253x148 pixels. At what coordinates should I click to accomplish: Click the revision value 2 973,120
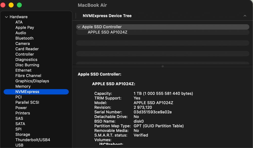[143, 107]
